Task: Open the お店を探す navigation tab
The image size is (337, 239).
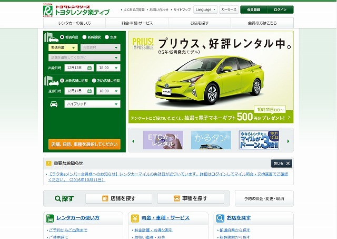Action: pyautogui.click(x=200, y=23)
